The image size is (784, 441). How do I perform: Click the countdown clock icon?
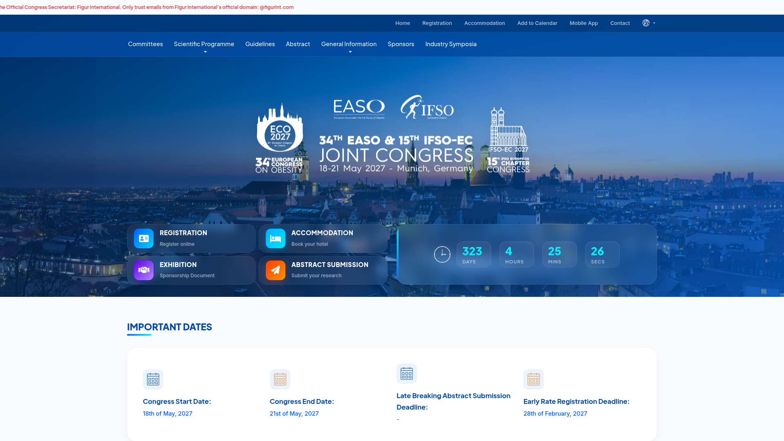click(442, 254)
